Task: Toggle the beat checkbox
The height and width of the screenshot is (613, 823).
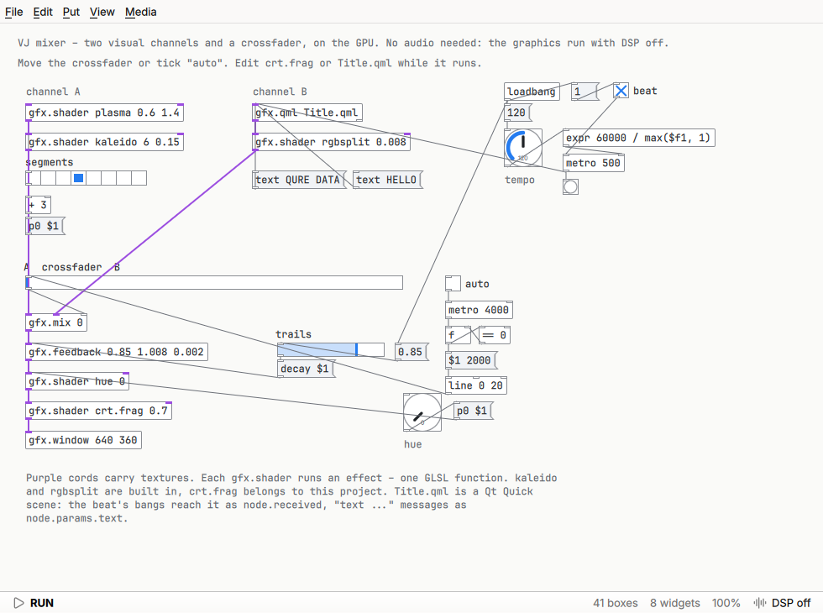Action: [621, 91]
